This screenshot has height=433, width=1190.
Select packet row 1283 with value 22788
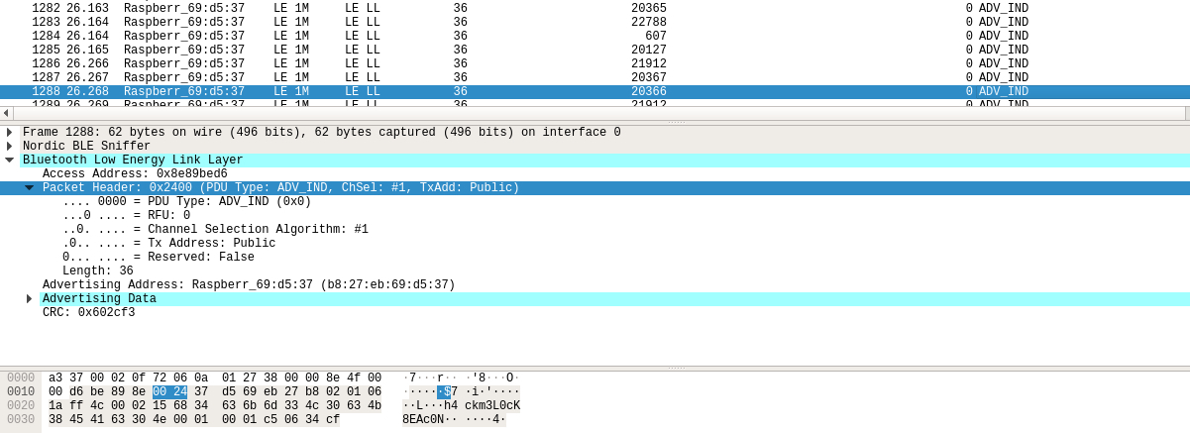(595, 22)
